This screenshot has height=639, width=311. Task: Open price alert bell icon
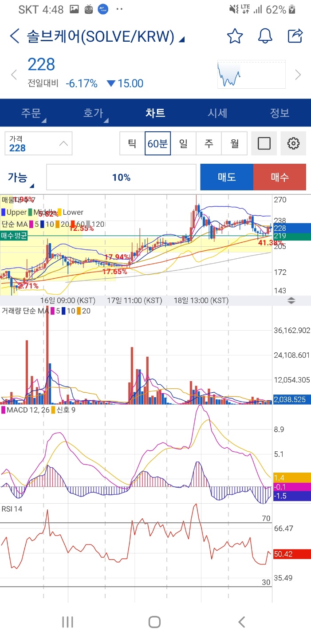[x=265, y=36]
